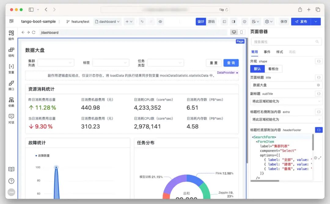Open the 变量 variables panel
Screen dimensions: 330x204
tap(11, 69)
